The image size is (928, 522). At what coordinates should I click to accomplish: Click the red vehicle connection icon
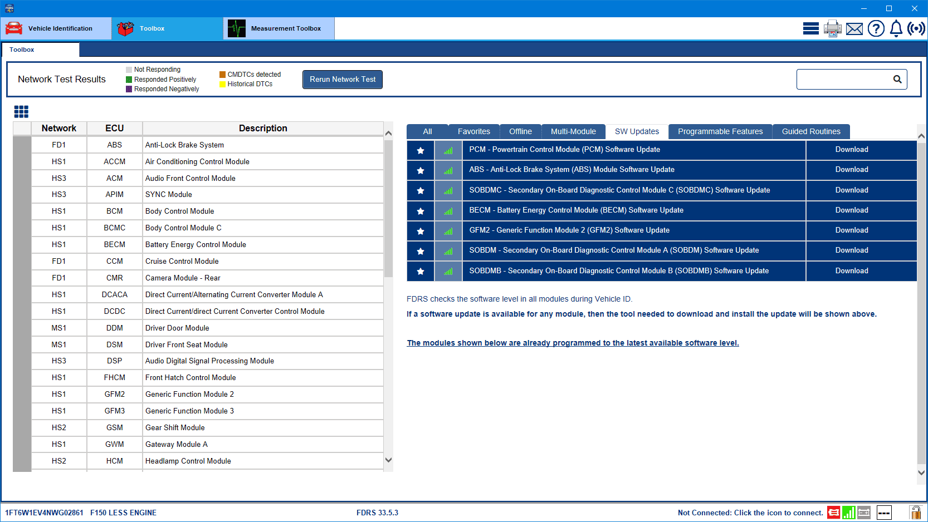tap(833, 513)
